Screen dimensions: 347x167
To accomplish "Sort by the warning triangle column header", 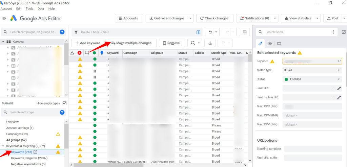I will click(72, 53).
